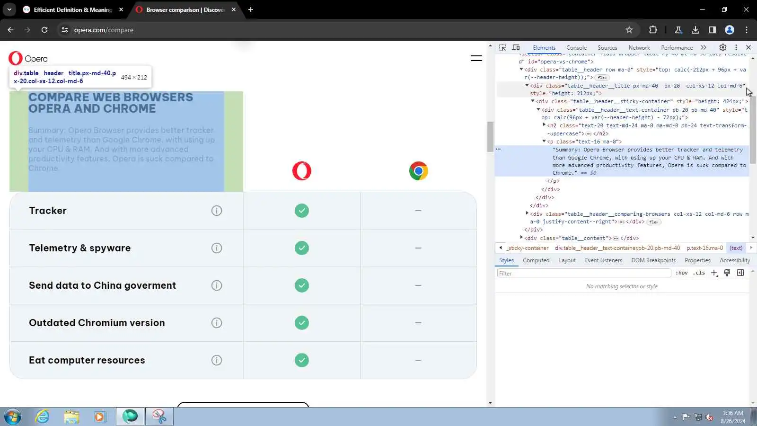This screenshot has width=757, height=426.
Task: Launch Internet Explorer from taskbar
Action: point(43,417)
